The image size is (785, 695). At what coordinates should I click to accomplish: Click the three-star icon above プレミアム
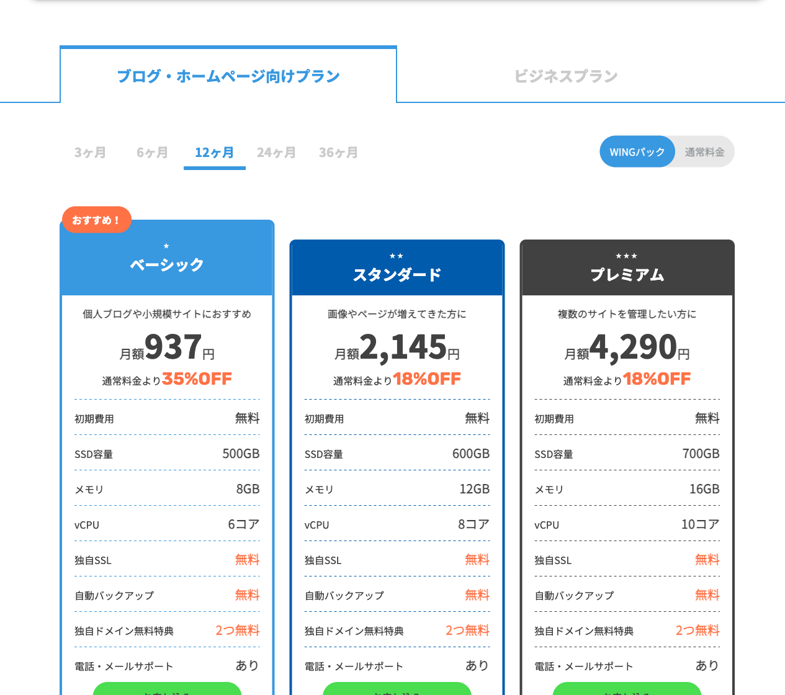coord(627,256)
